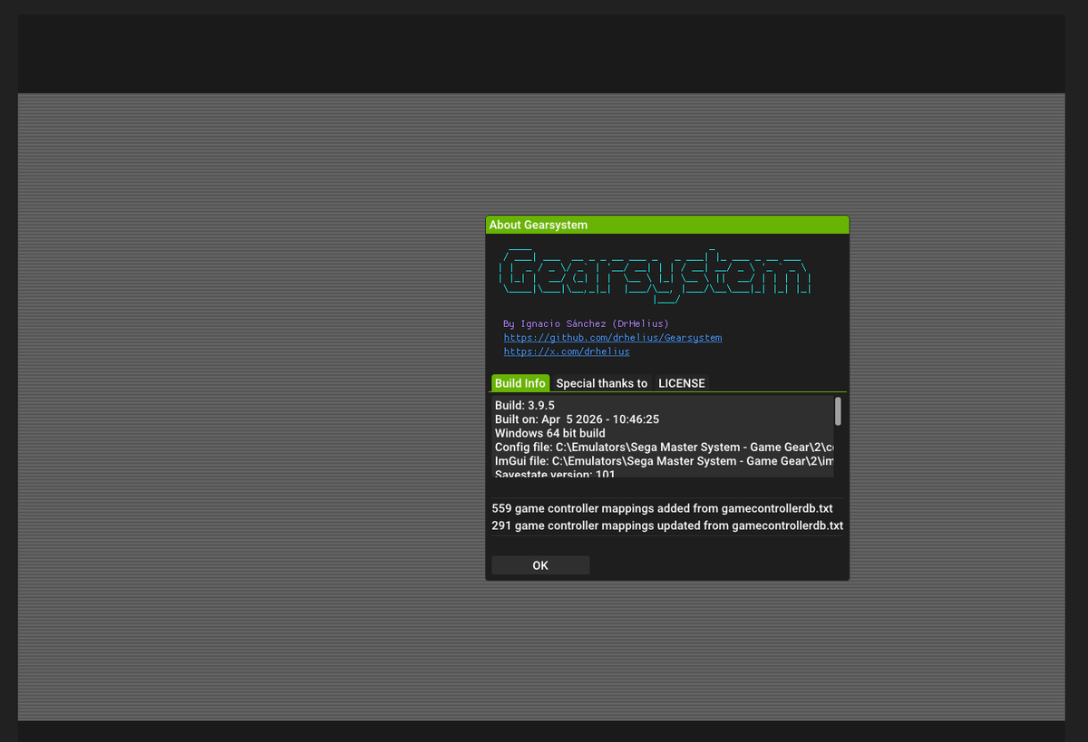
Task: Click the About Gearsystem title bar
Action: (667, 225)
